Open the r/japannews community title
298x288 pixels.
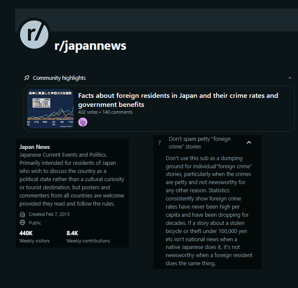pyautogui.click(x=90, y=46)
